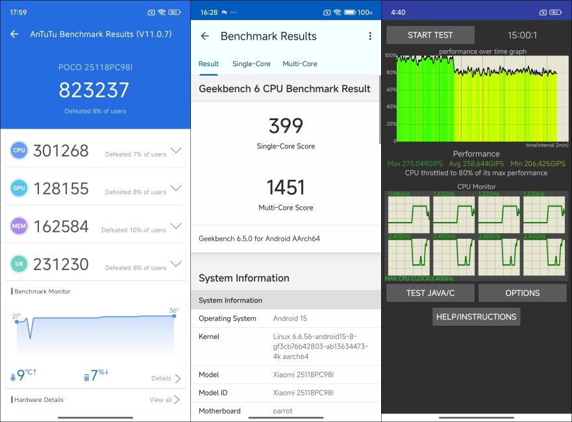Expand the CPU score details chevron
The width and height of the screenshot is (572, 422).
[x=176, y=150]
